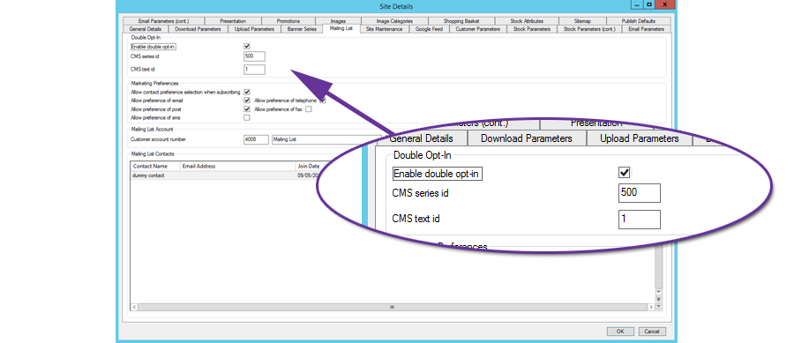Select the Mailing List tab
The height and width of the screenshot is (343, 794).
coord(341,29)
